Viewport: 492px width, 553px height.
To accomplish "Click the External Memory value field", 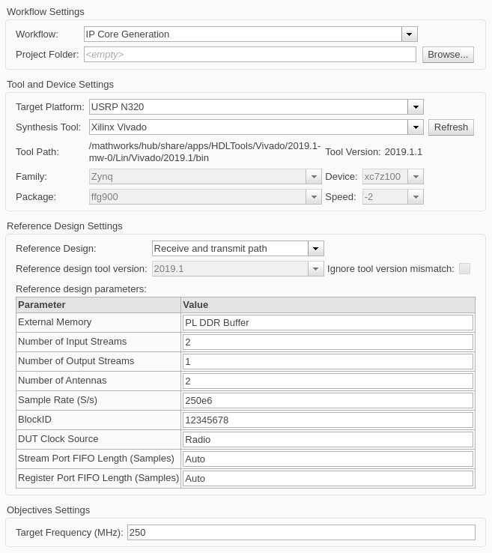I will coord(328,322).
